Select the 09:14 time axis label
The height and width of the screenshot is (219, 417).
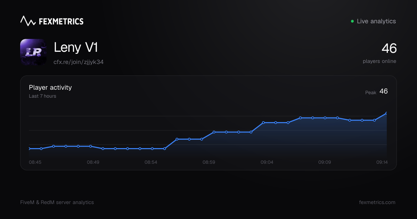click(x=382, y=162)
